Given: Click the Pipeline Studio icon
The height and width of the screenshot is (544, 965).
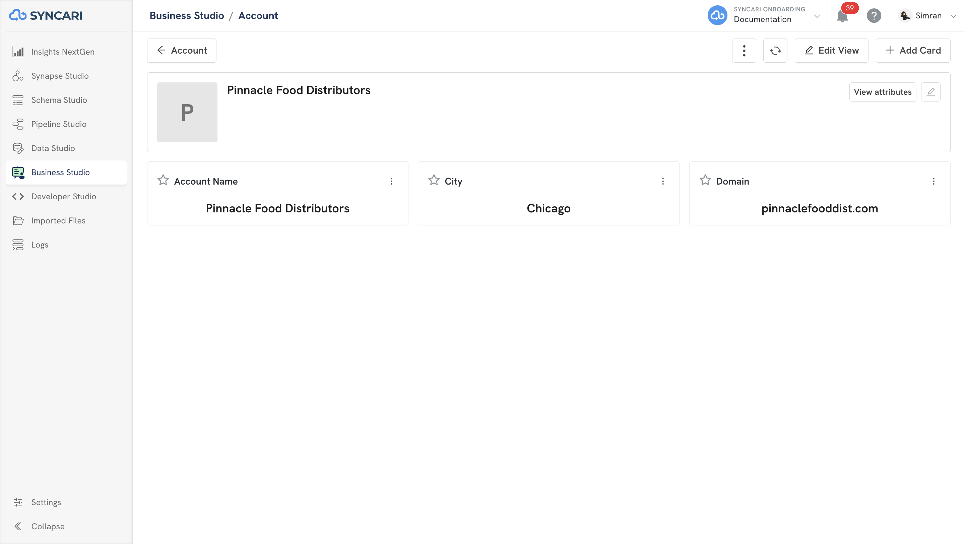Looking at the screenshot, I should pos(18,124).
